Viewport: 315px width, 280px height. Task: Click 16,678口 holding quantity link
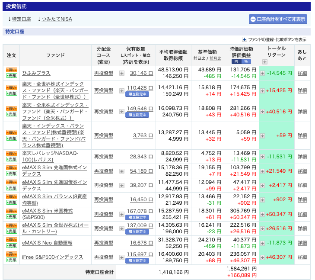(141, 243)
